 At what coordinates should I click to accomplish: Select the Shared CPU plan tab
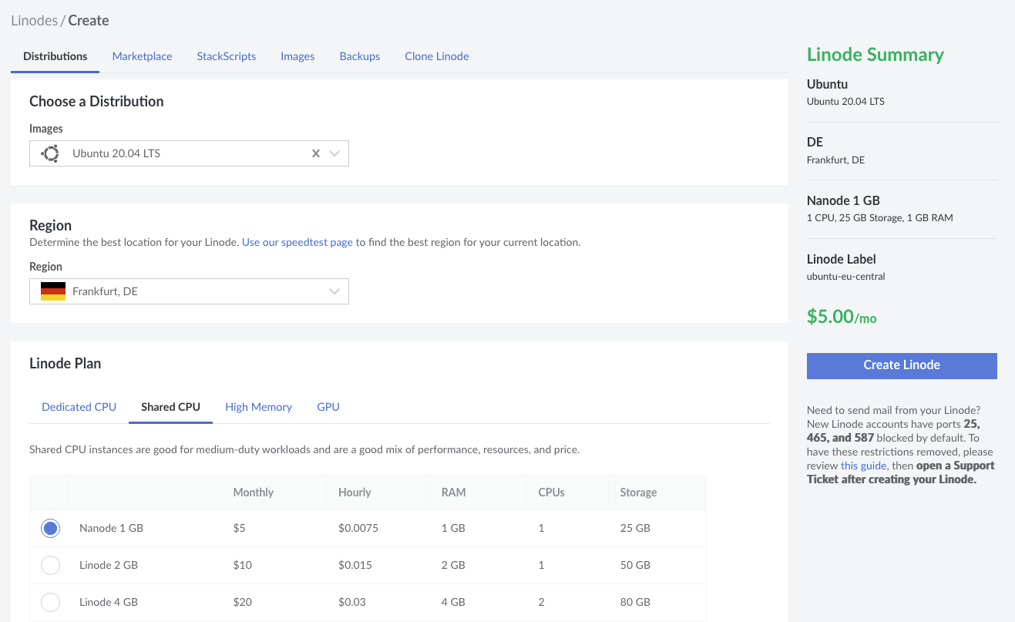(171, 407)
